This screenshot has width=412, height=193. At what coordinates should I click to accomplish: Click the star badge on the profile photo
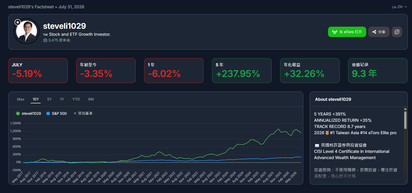(18, 22)
